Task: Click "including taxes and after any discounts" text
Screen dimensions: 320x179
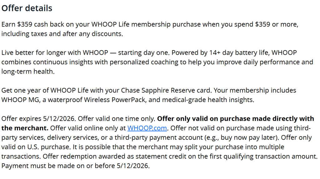Action: click(x=62, y=34)
